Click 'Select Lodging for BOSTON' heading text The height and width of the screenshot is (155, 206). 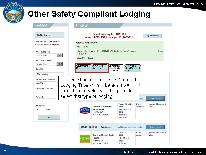(x=109, y=34)
